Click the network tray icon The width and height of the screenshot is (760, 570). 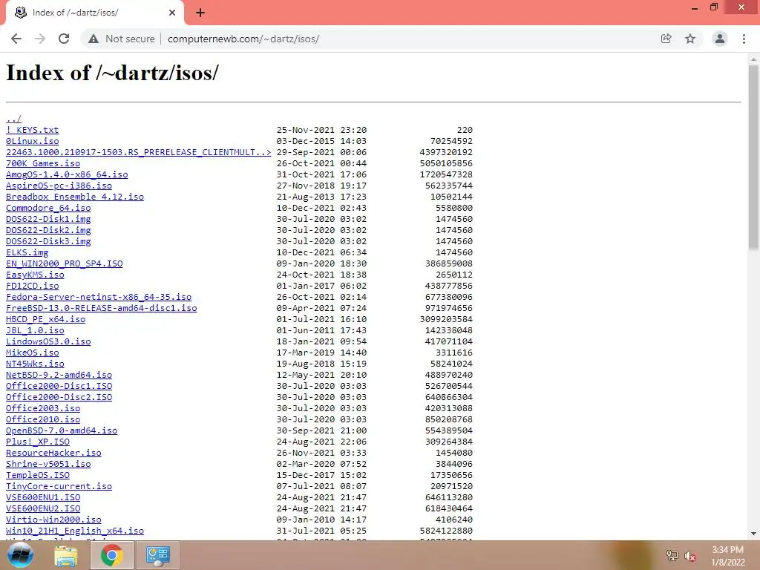(672, 556)
